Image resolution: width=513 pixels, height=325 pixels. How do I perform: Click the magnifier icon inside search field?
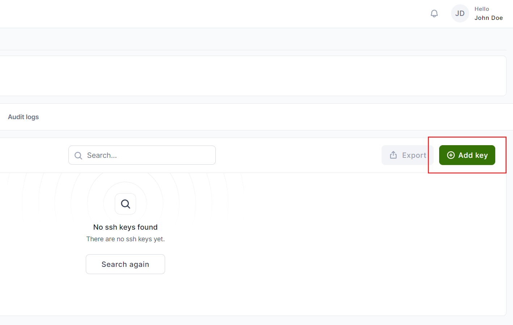click(78, 156)
